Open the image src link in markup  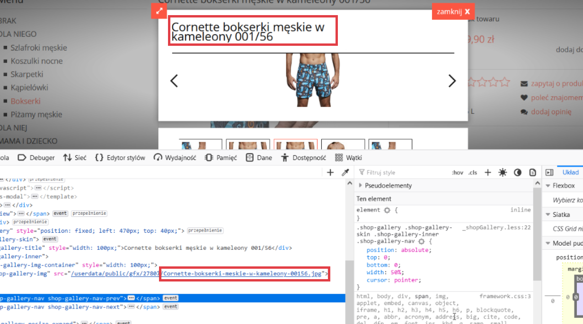pos(199,273)
